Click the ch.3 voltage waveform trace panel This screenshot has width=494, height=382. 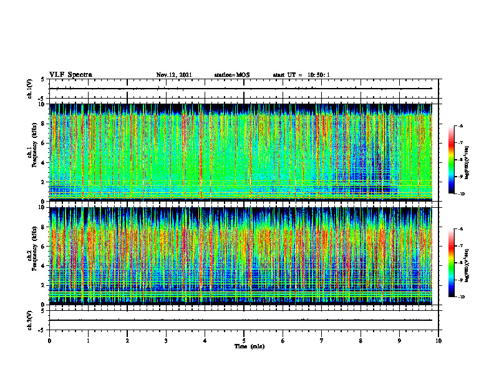tap(244, 320)
